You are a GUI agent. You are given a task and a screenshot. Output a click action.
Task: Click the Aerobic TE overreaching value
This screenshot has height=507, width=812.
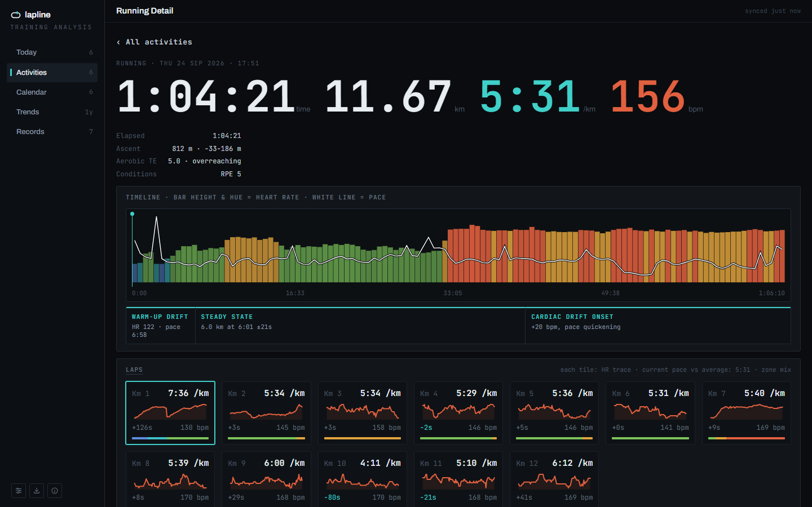click(205, 161)
